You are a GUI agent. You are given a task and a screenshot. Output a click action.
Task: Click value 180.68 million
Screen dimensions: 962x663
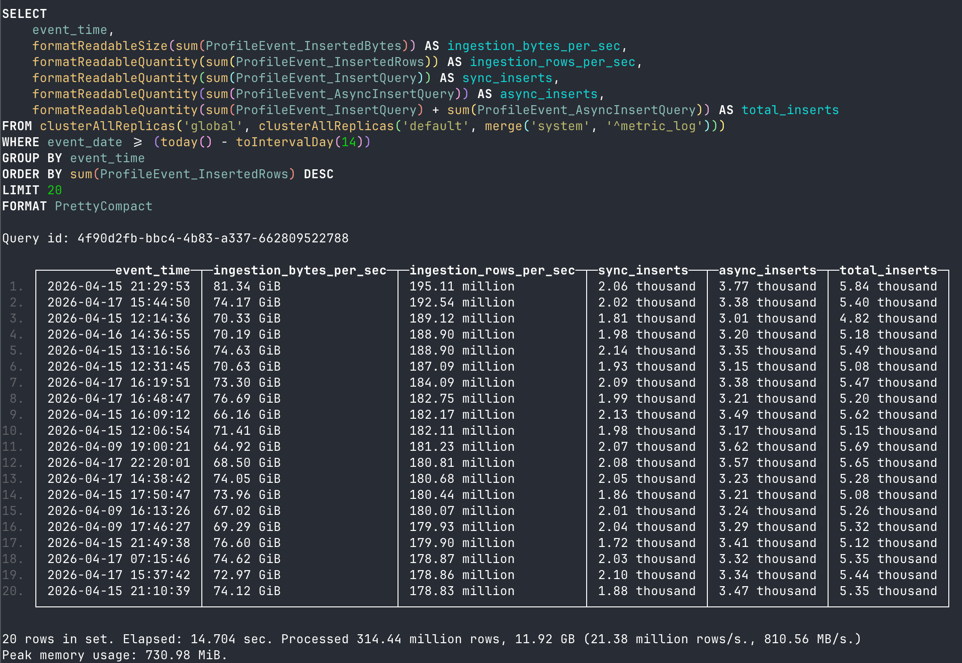click(x=462, y=479)
